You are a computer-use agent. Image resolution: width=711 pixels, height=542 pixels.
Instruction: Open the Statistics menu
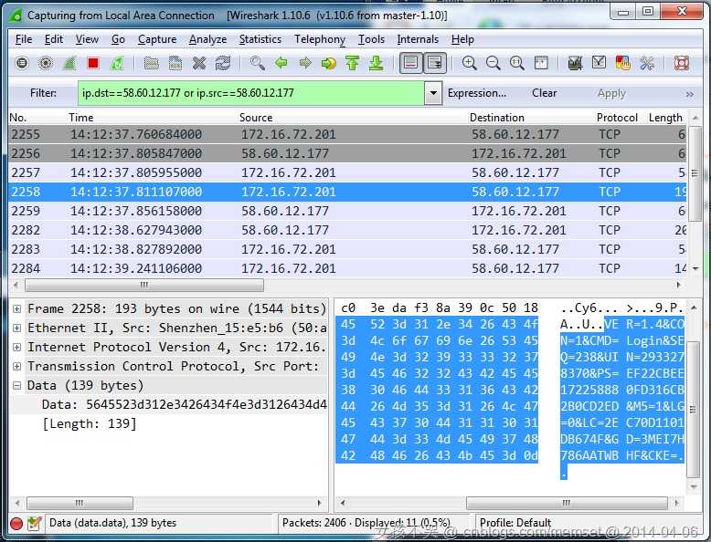click(260, 39)
